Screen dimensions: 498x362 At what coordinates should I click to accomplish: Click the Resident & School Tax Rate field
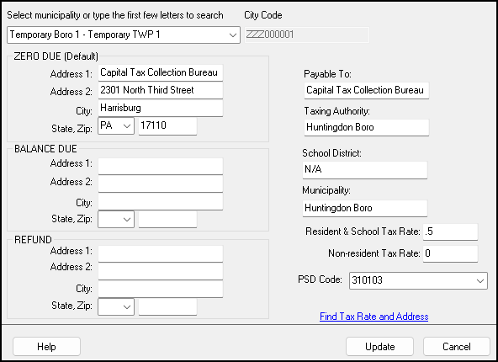point(450,232)
